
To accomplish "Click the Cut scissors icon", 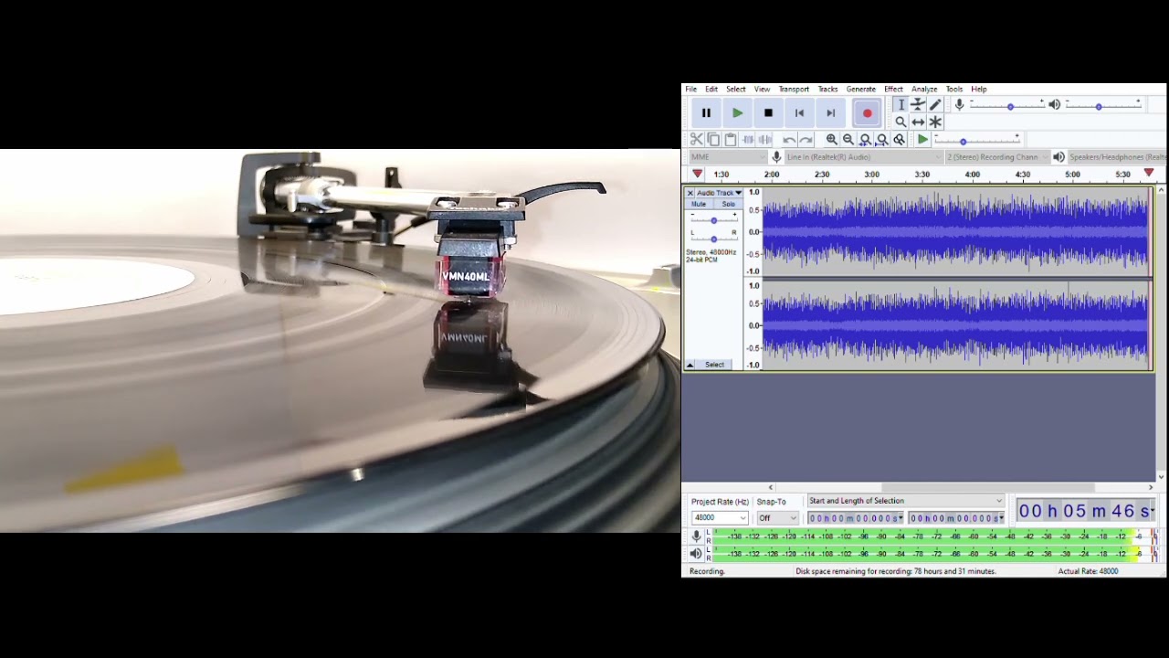I will [697, 139].
